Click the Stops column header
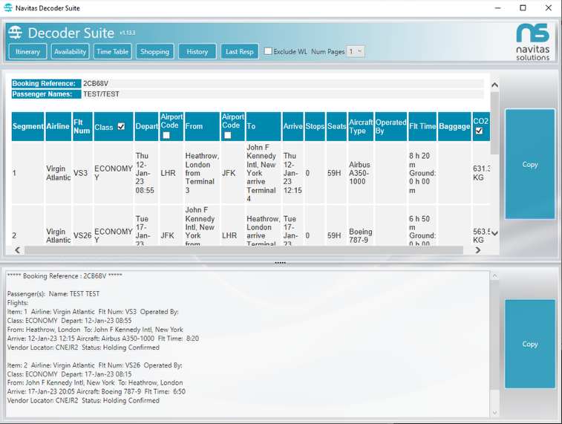Viewport: 562px width, 424px height. pos(315,126)
